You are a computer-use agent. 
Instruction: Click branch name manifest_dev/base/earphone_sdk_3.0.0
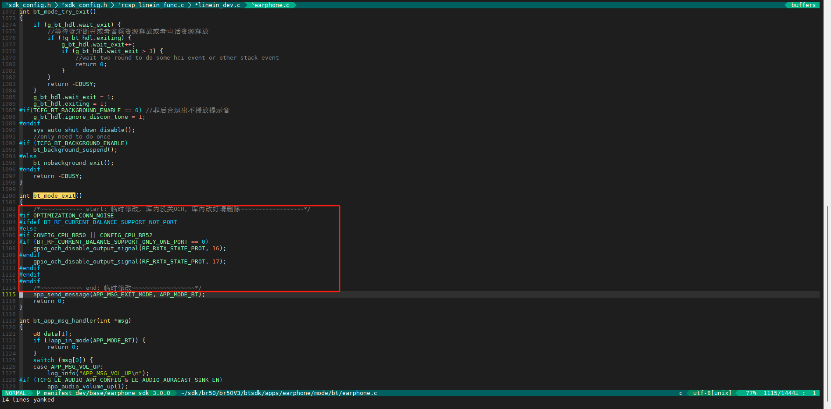point(107,393)
